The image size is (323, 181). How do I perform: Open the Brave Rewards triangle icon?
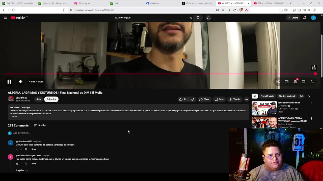(247, 10)
